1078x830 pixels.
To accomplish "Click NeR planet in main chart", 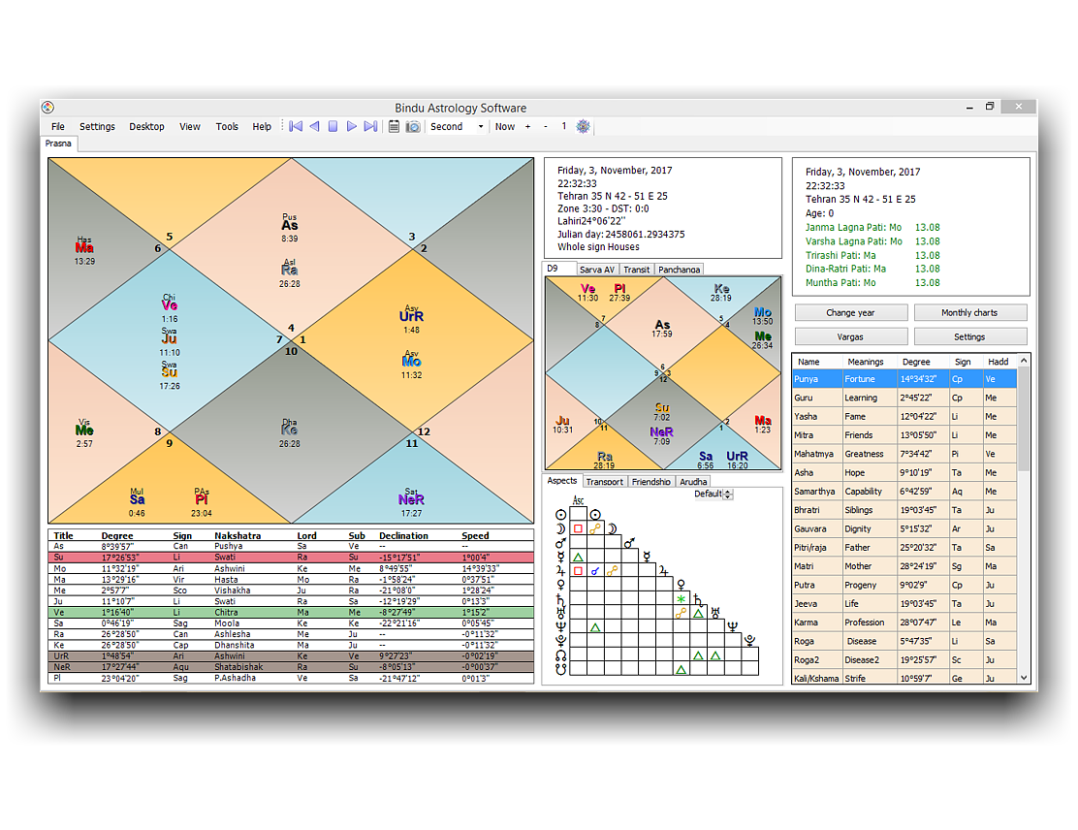I will tap(411, 500).
